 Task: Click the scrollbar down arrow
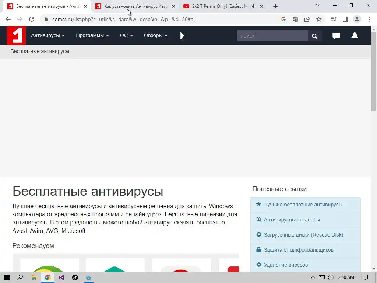pyautogui.click(x=374, y=269)
